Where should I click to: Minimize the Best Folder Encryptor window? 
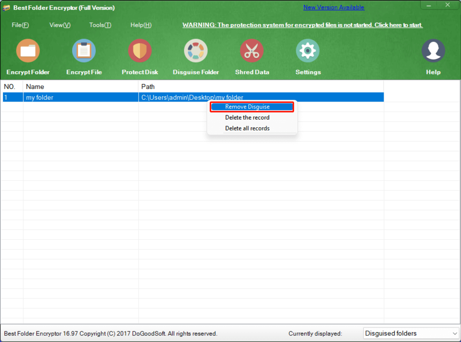click(429, 5)
